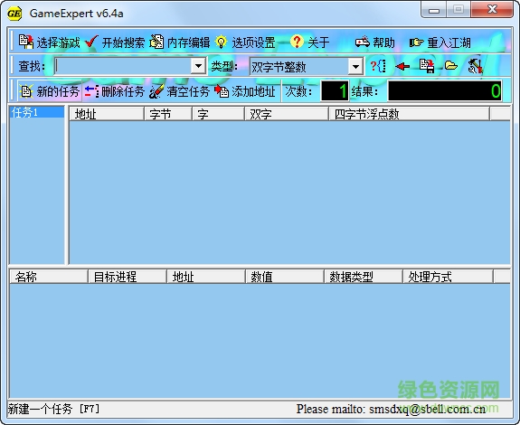The height and width of the screenshot is (425, 520).
Task: Close the GameExpert window
Action: click(492, 10)
